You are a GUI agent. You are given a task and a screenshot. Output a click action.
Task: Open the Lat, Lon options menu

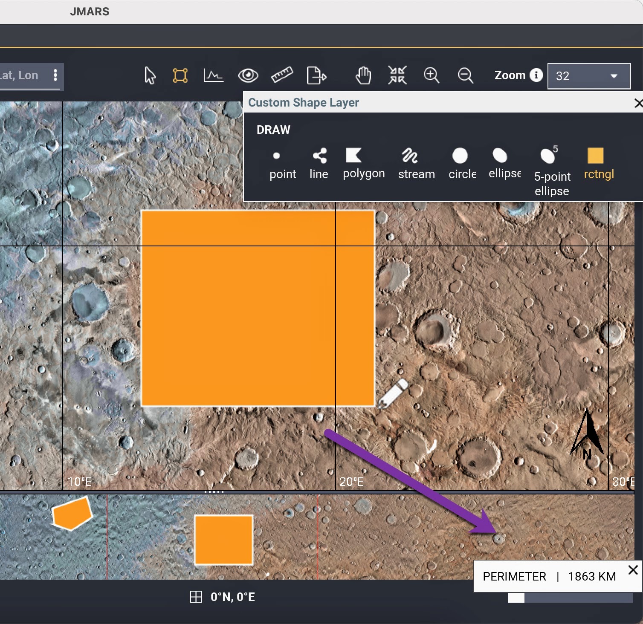55,75
